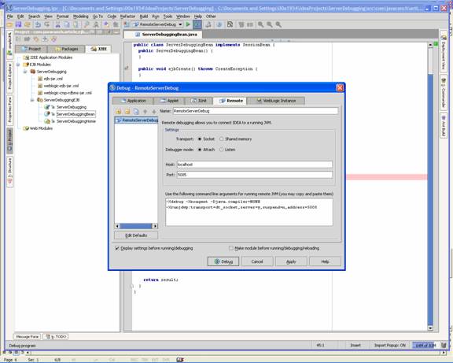Viewport: 453px width, 363px height.
Task: Click the Move Up arrow in dialog
Action: pyautogui.click(x=145, y=111)
